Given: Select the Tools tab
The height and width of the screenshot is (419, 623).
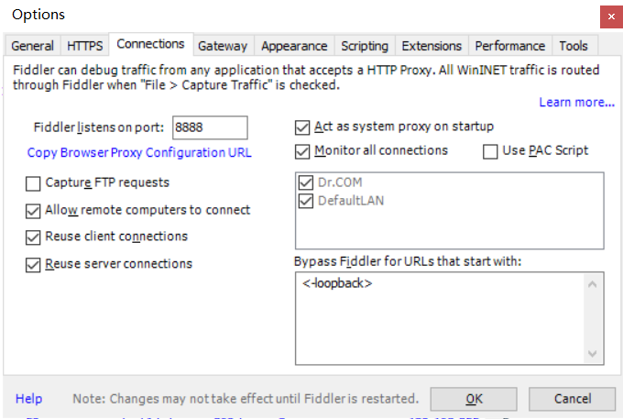Looking at the screenshot, I should coord(574,46).
